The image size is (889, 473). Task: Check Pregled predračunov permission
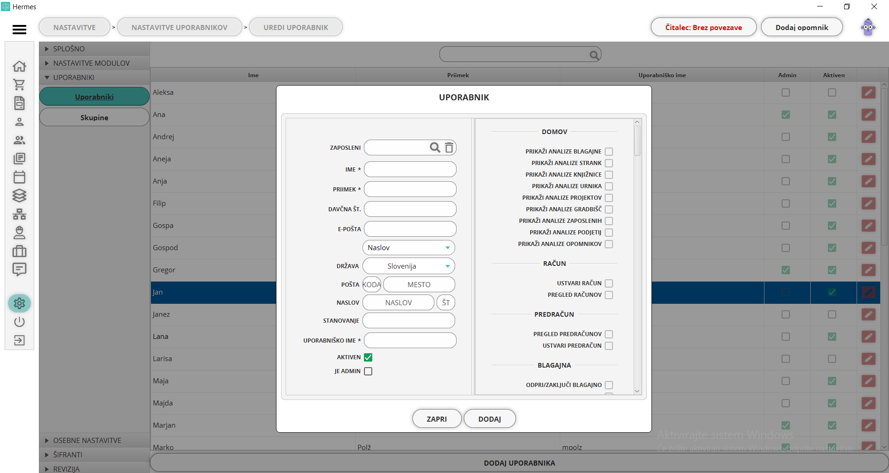(609, 334)
